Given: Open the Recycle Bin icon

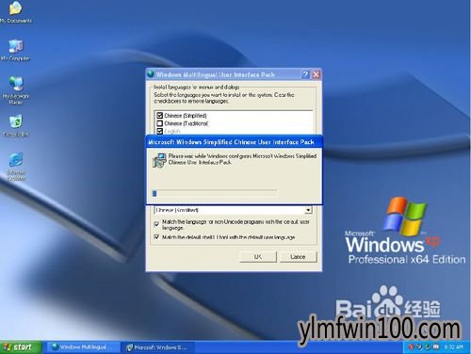Looking at the screenshot, I should pos(16,126).
